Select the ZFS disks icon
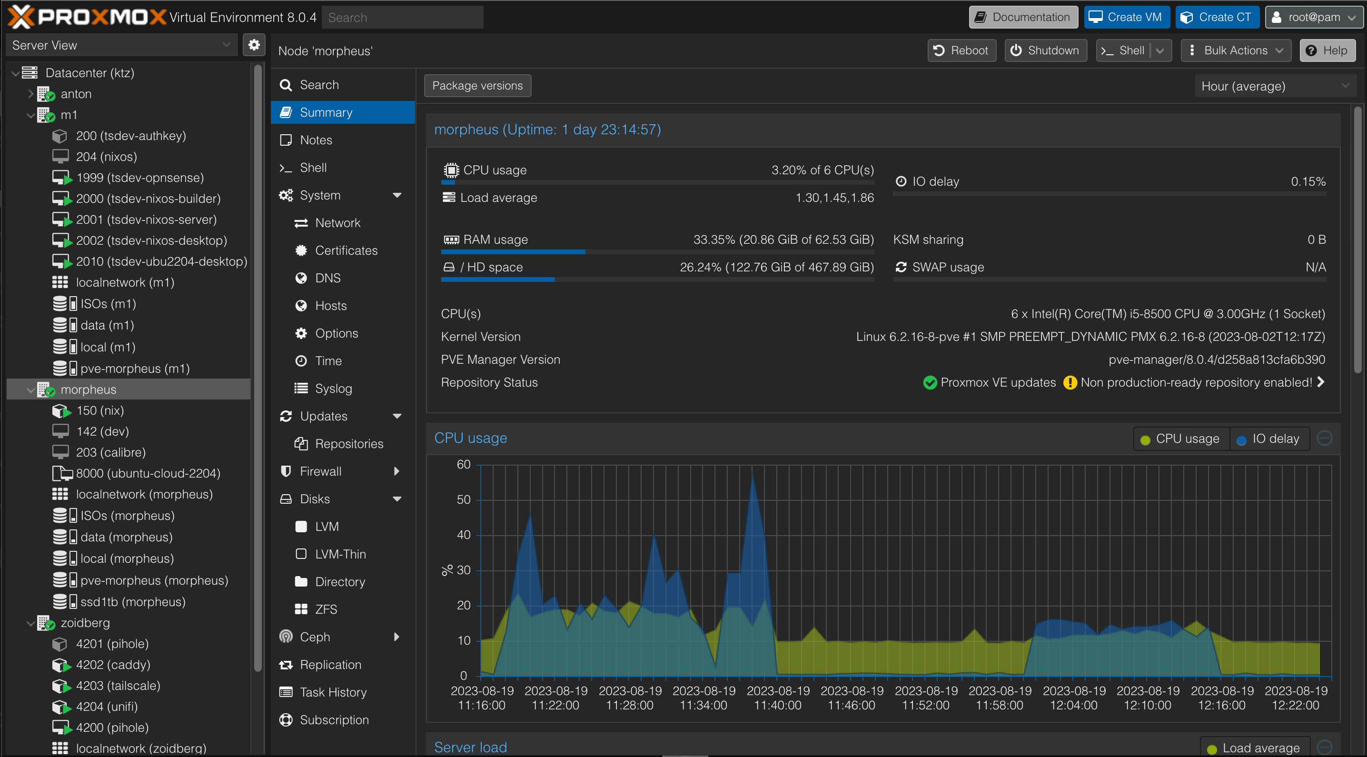The height and width of the screenshot is (757, 1367). [301, 609]
